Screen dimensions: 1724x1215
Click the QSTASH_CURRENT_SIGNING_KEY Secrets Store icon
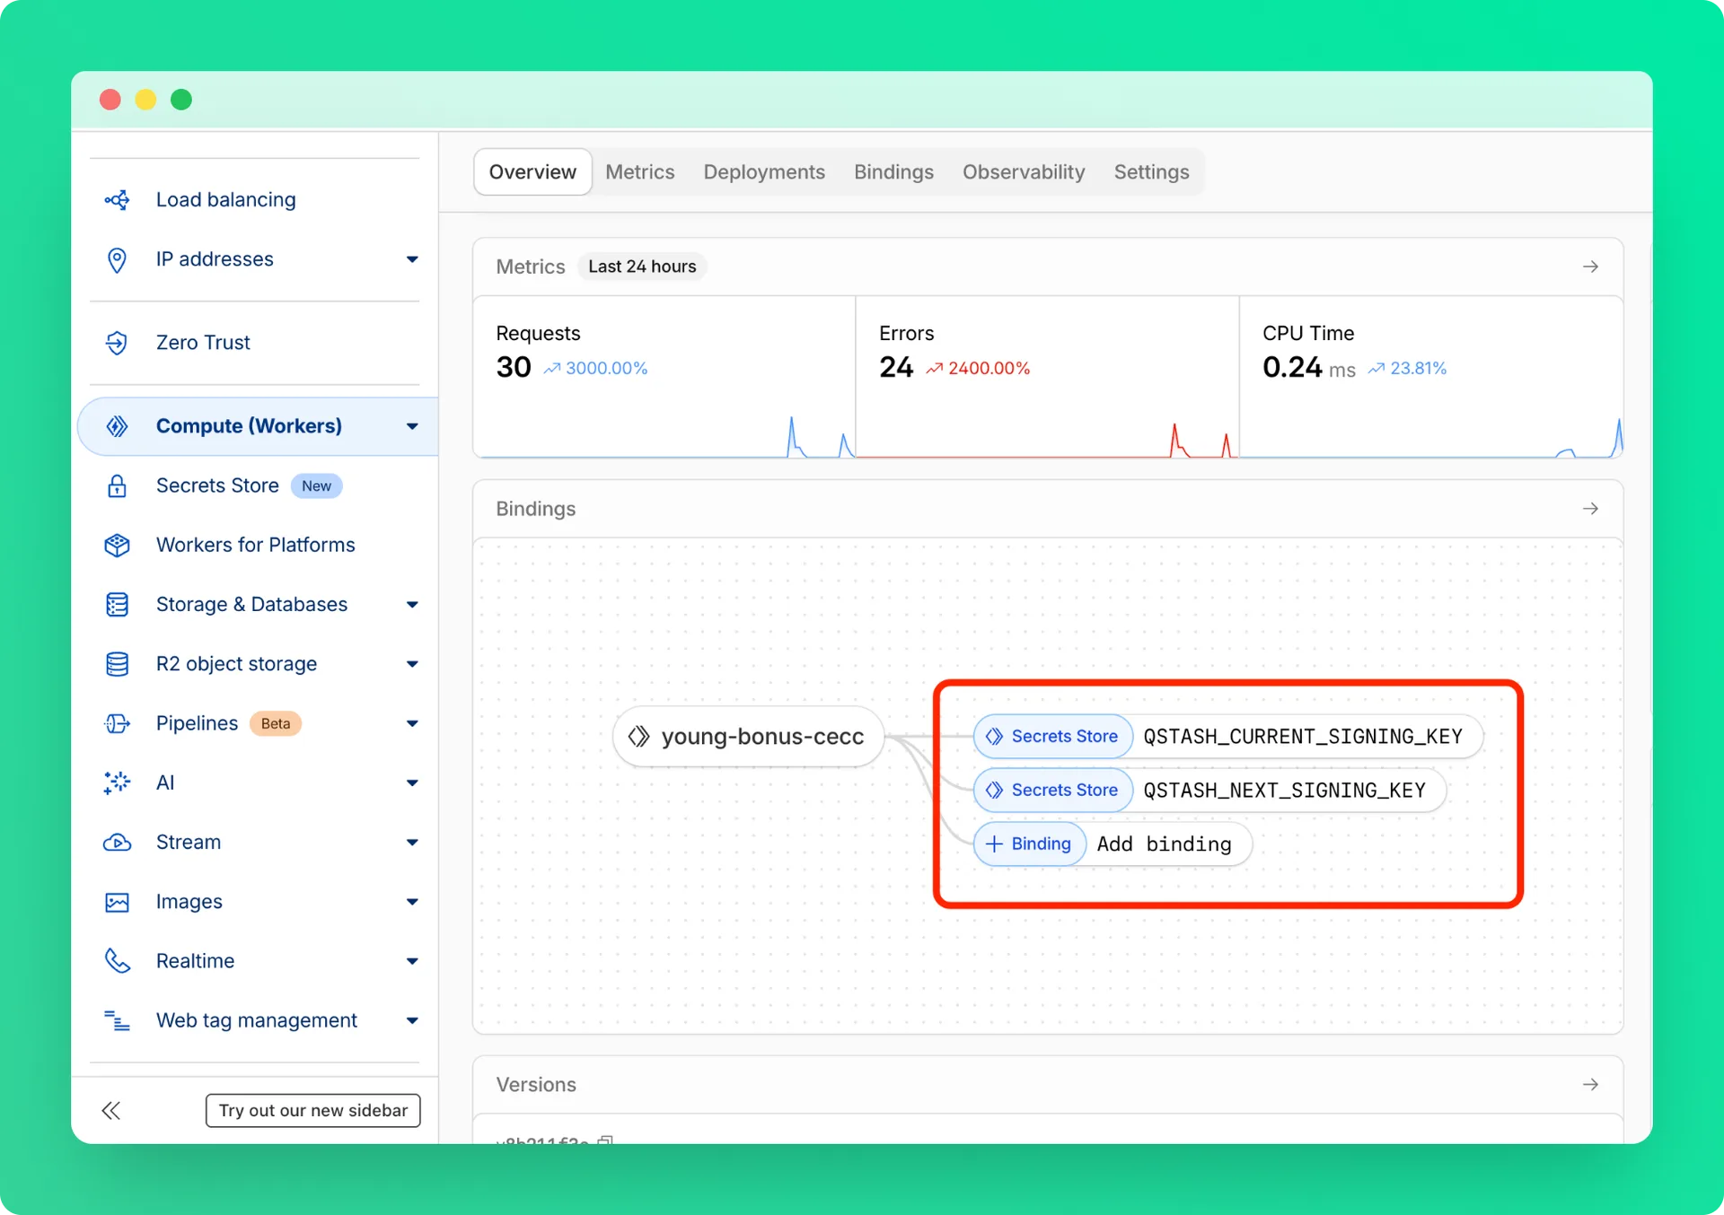click(994, 737)
